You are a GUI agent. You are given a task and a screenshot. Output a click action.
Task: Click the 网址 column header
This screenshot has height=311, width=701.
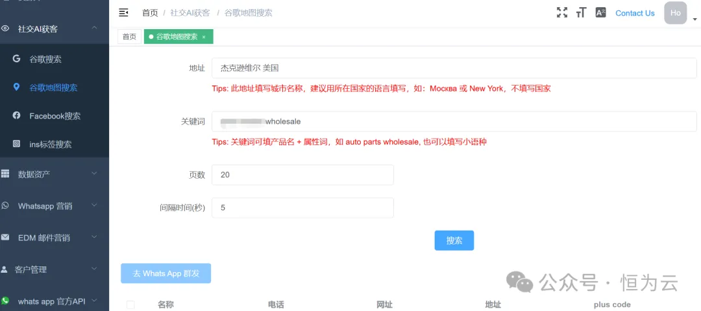[x=384, y=305]
